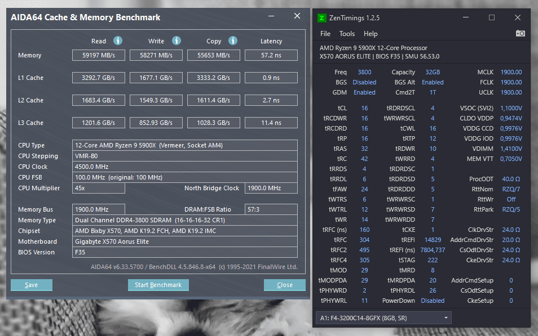
Task: Click the ZenTimings green logo icon
Action: (321, 18)
